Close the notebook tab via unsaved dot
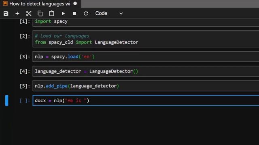This screenshot has height=145, width=259. point(75,4)
